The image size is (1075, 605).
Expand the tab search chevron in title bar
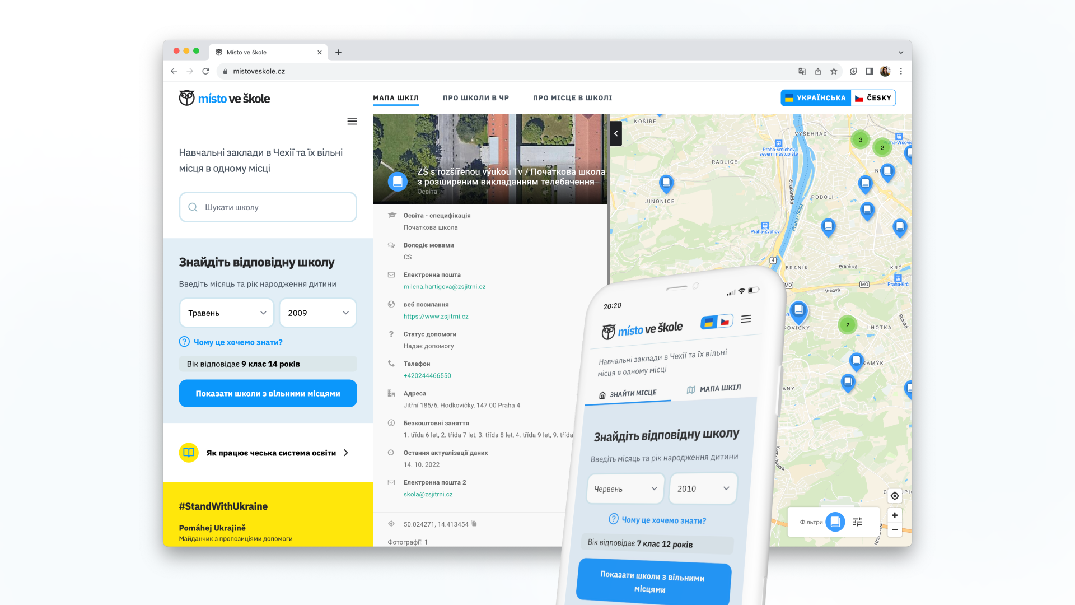point(901,52)
